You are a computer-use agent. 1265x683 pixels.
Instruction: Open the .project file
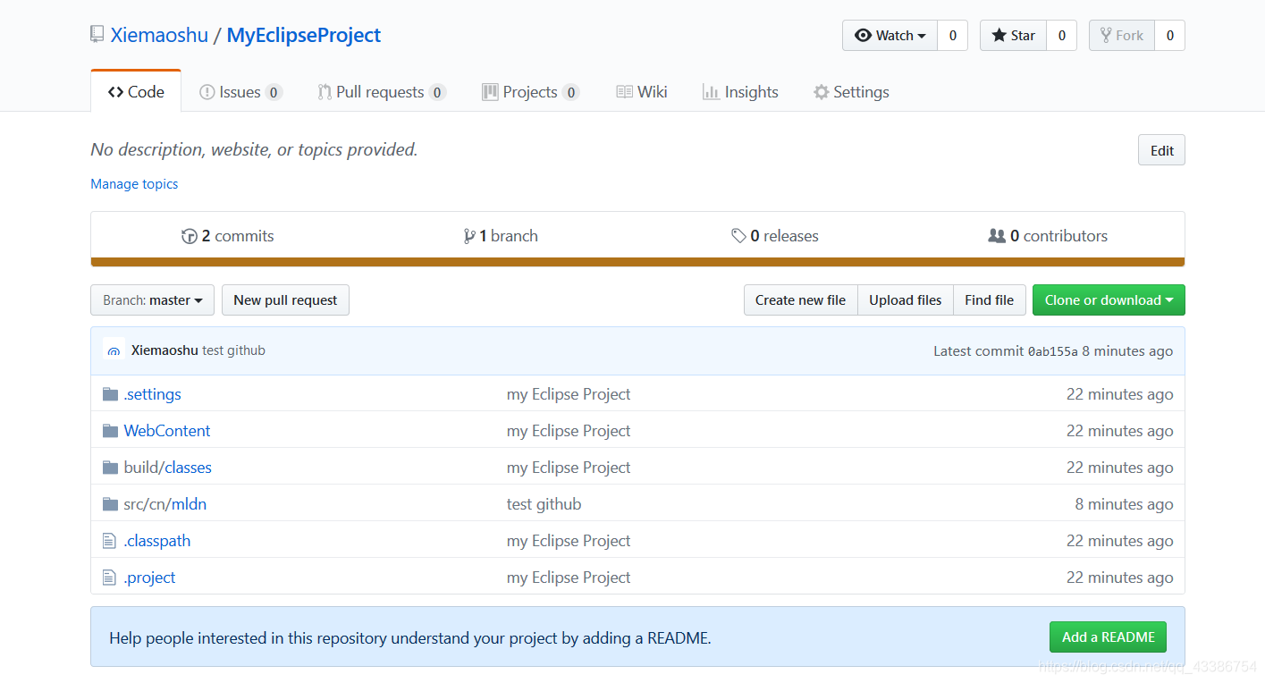(149, 578)
